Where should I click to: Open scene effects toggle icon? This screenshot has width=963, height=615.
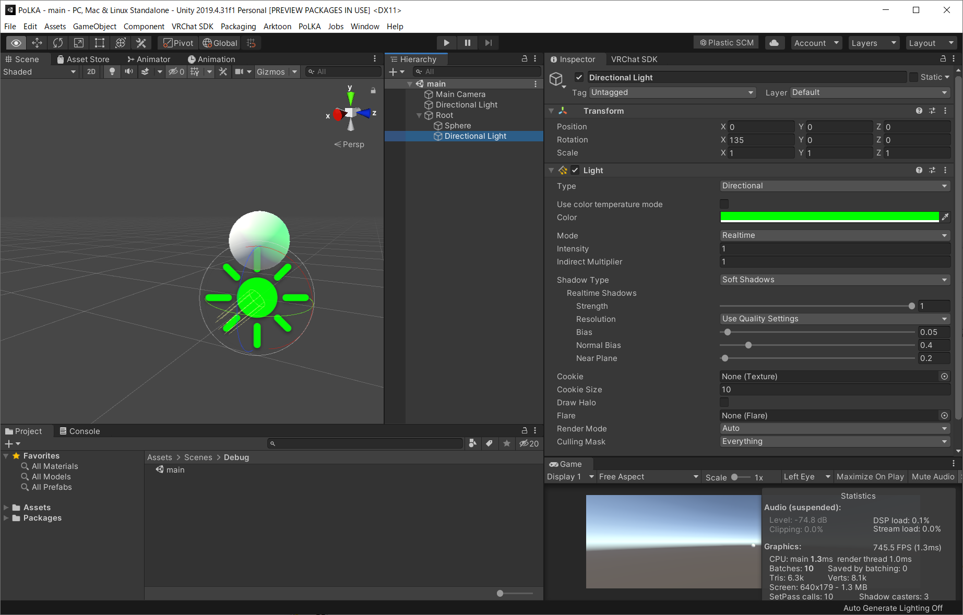(145, 71)
